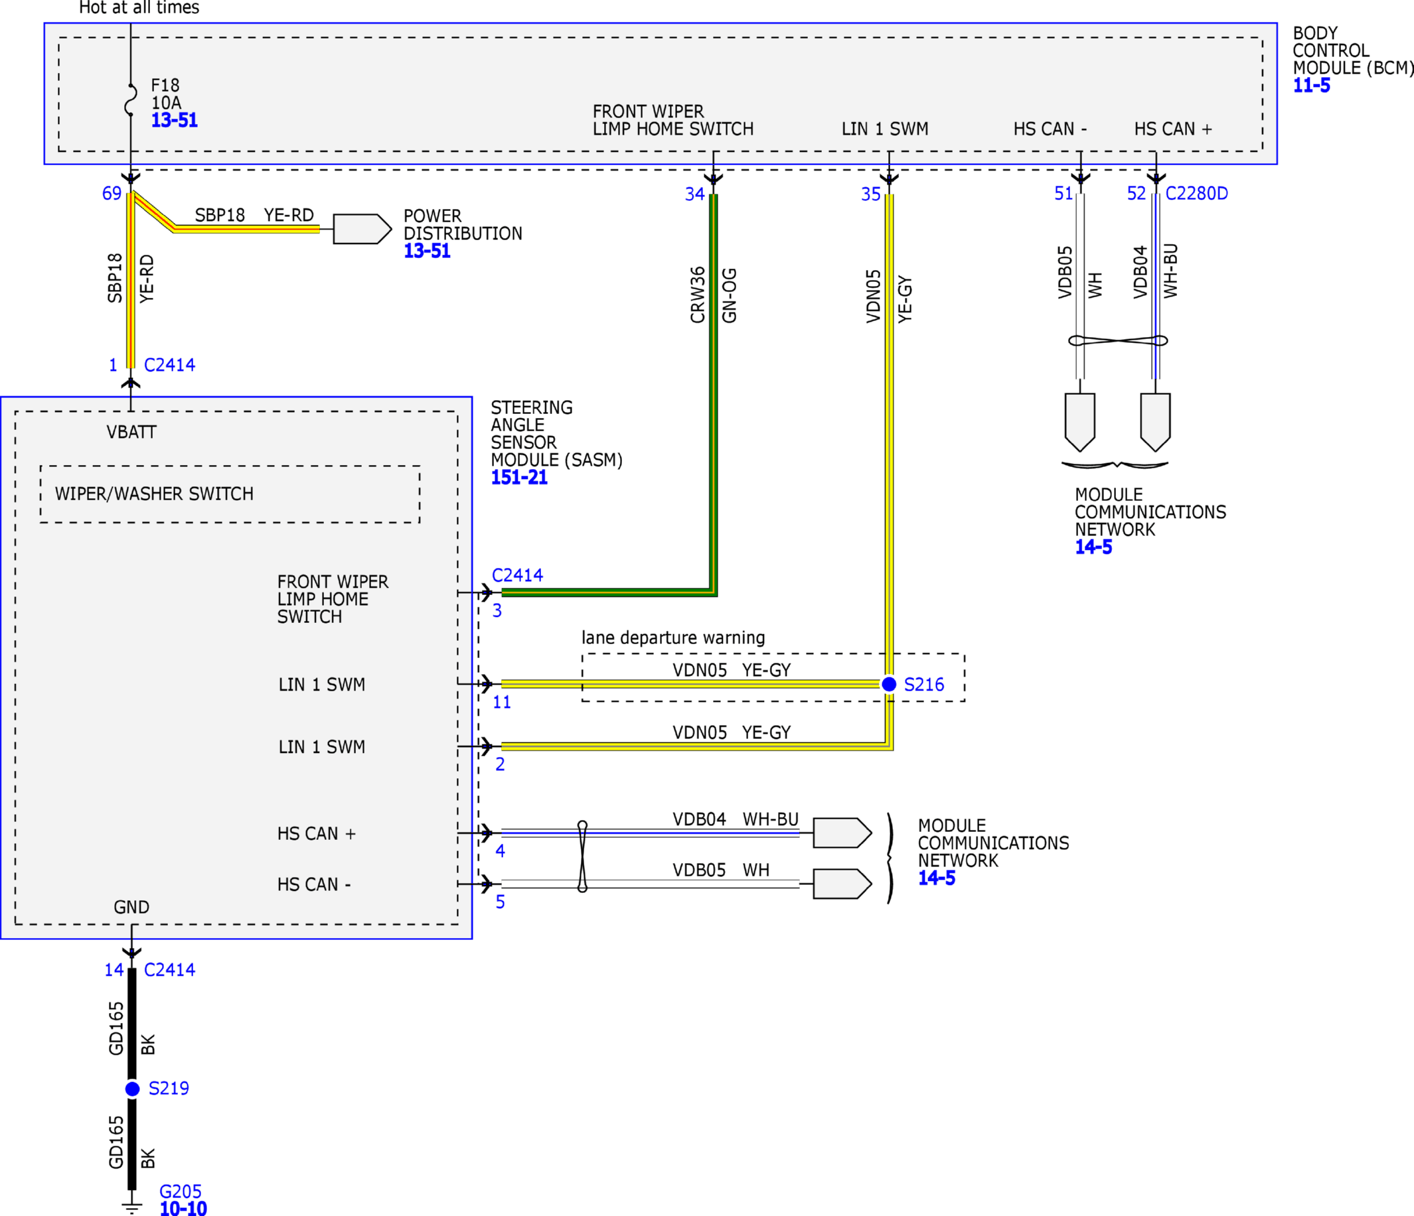Click the VDB05 WH arrow connector near SASM
The height and width of the screenshot is (1216, 1414).
pos(842,884)
